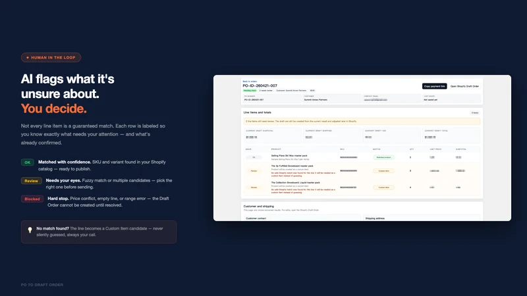Click the '2 needs review' tag
527x296 pixels.
pos(266,91)
